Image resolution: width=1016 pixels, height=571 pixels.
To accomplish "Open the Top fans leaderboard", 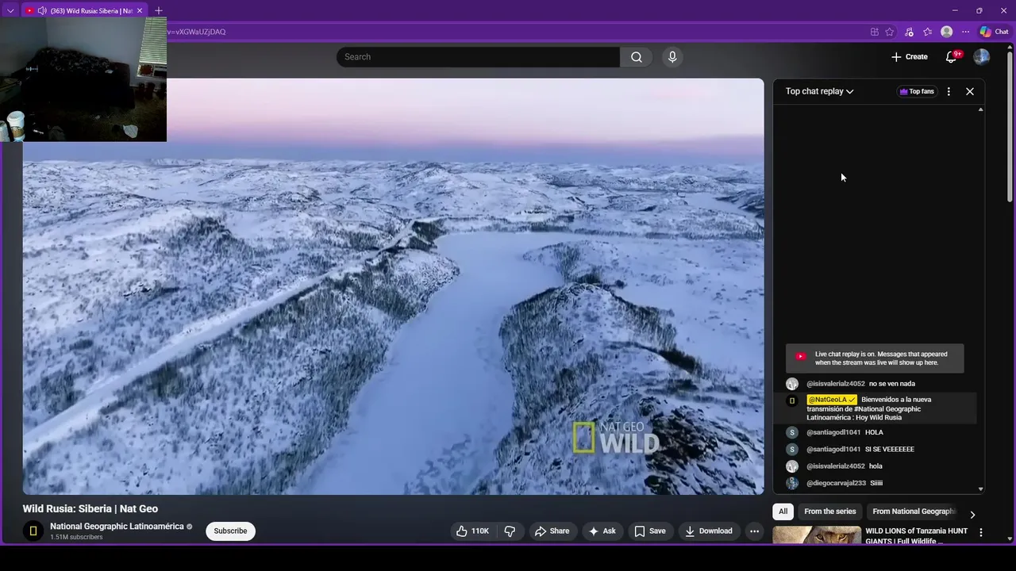I will pyautogui.click(x=916, y=91).
